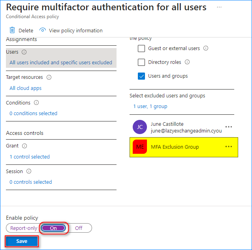Open the 1 control selected link
The height and width of the screenshot is (250, 252).
point(30,157)
